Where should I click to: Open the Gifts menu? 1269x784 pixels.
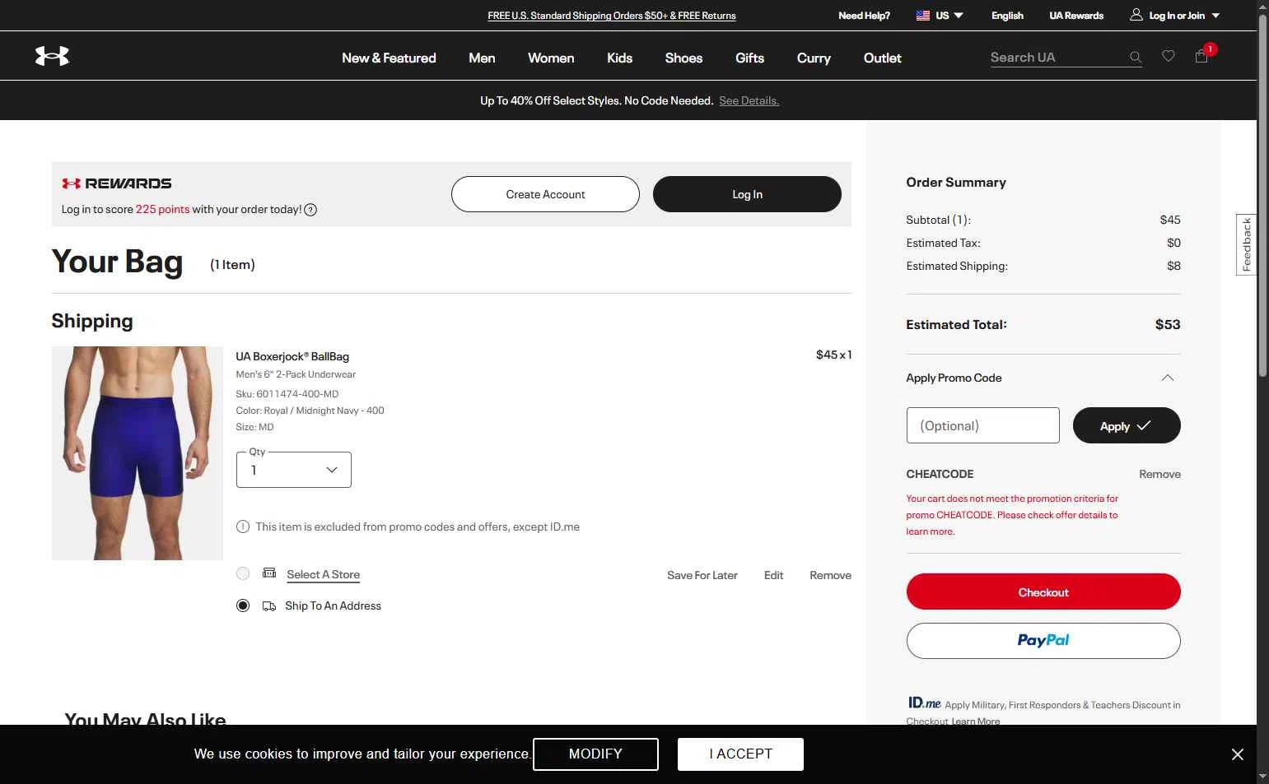pos(749,58)
